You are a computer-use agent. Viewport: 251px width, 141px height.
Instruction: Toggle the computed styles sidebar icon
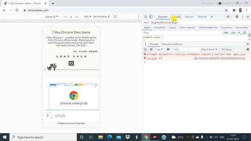[x=244, y=33]
